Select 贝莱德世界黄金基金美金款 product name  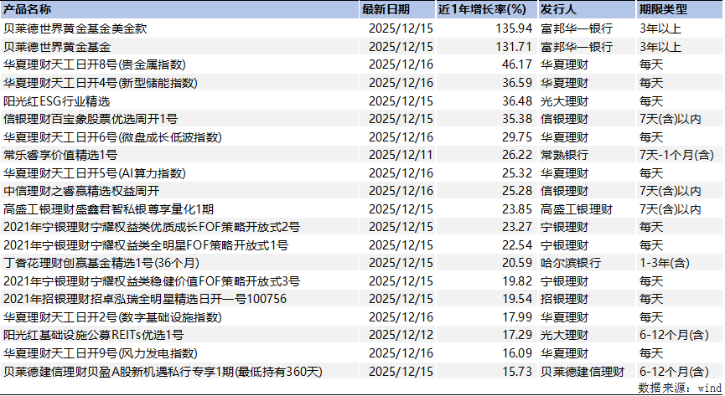coord(75,28)
